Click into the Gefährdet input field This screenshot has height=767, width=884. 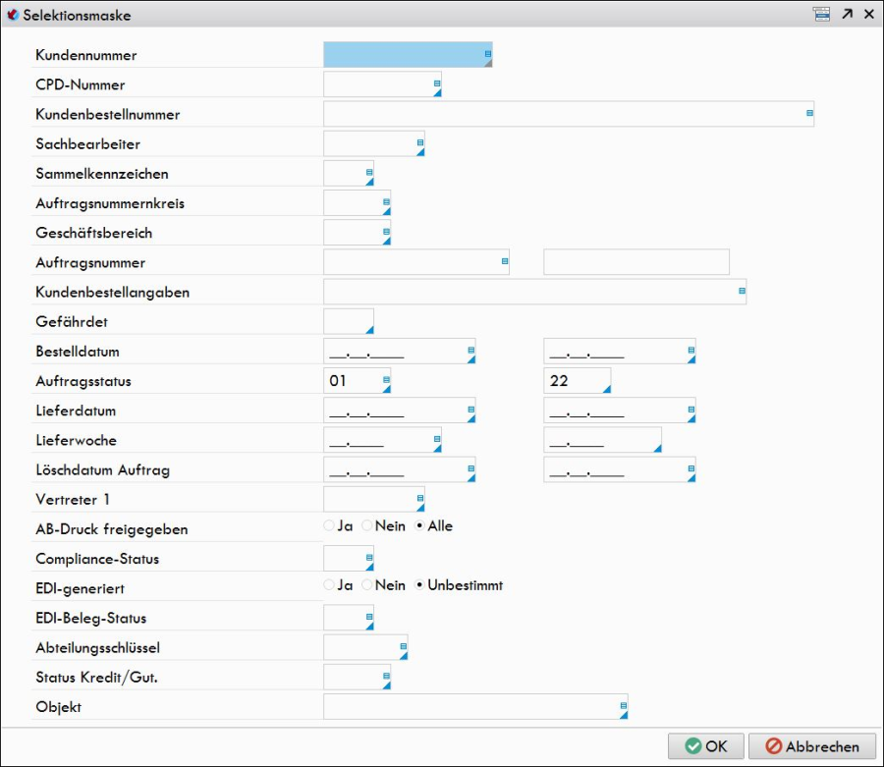click(x=349, y=321)
